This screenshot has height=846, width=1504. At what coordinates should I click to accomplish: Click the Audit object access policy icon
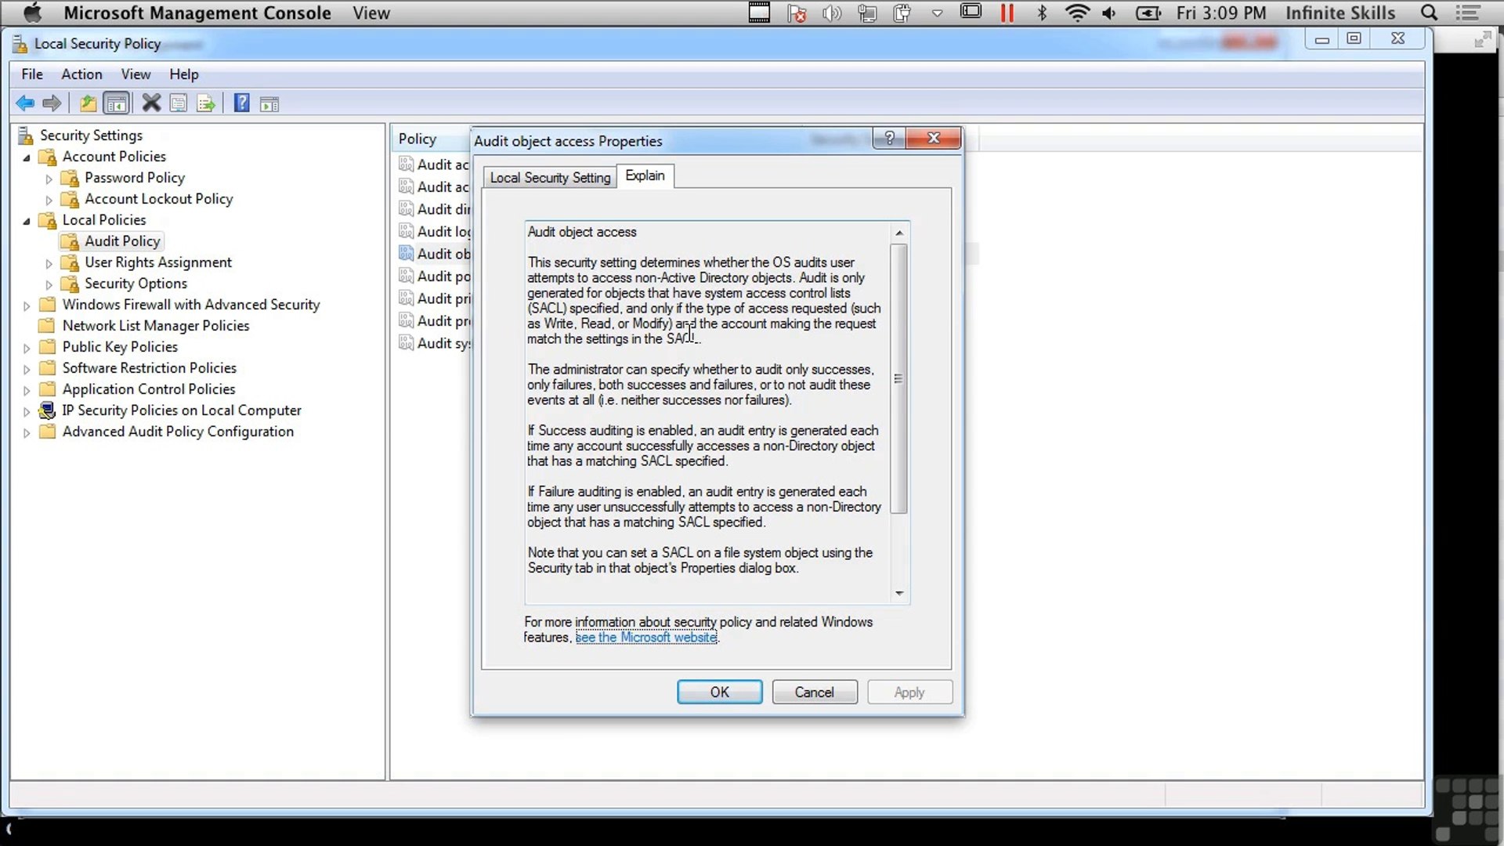[406, 254]
